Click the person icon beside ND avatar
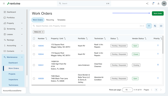168x96 pixels. click(x=158, y=3)
